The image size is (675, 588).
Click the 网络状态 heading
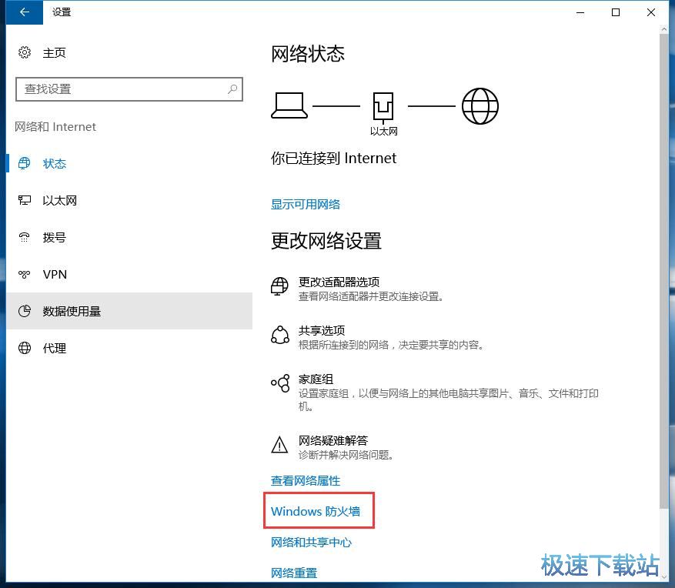[x=308, y=54]
